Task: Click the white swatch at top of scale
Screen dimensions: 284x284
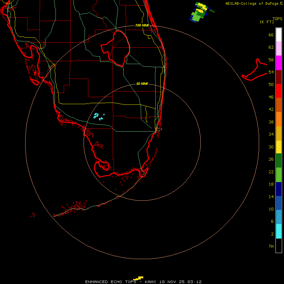Action: pos(279,35)
